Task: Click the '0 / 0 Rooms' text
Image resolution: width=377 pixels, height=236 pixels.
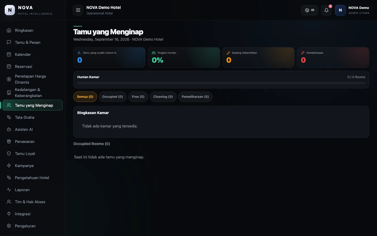Action: tap(356, 77)
